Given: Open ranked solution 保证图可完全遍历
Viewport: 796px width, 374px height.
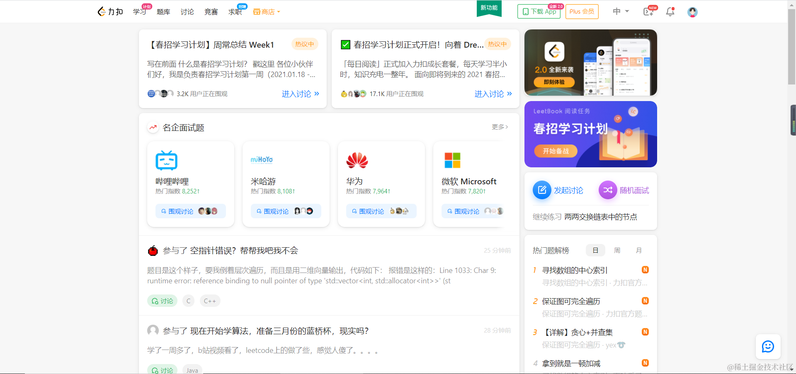Looking at the screenshot, I should 571,302.
